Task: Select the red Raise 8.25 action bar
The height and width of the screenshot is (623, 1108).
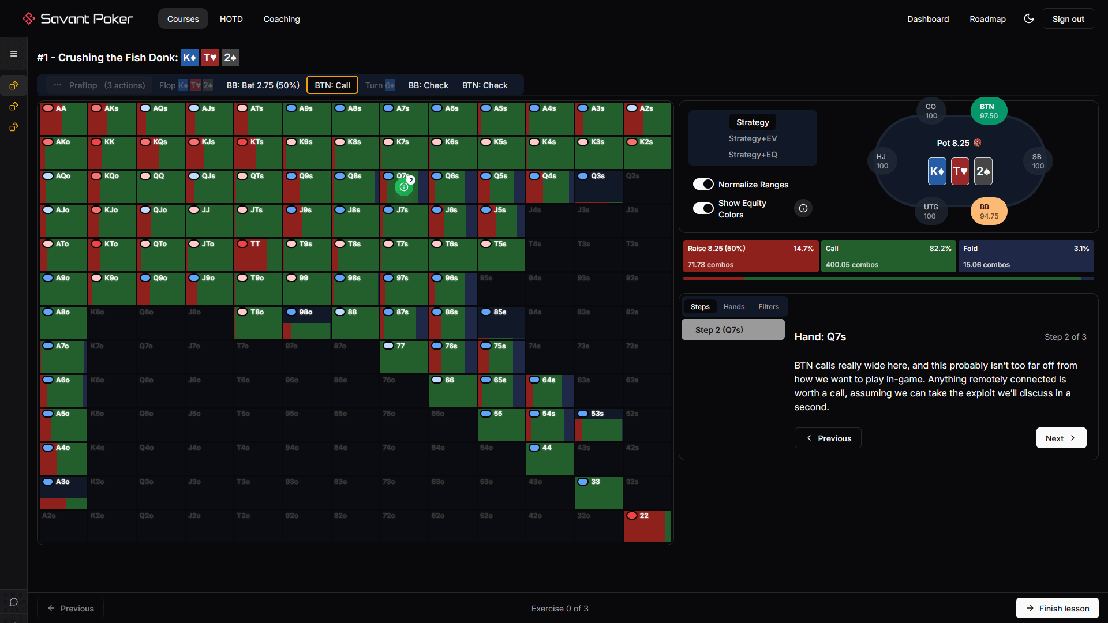Action: (x=750, y=256)
